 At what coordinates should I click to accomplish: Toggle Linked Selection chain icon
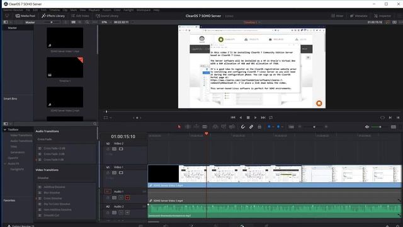[251, 127]
